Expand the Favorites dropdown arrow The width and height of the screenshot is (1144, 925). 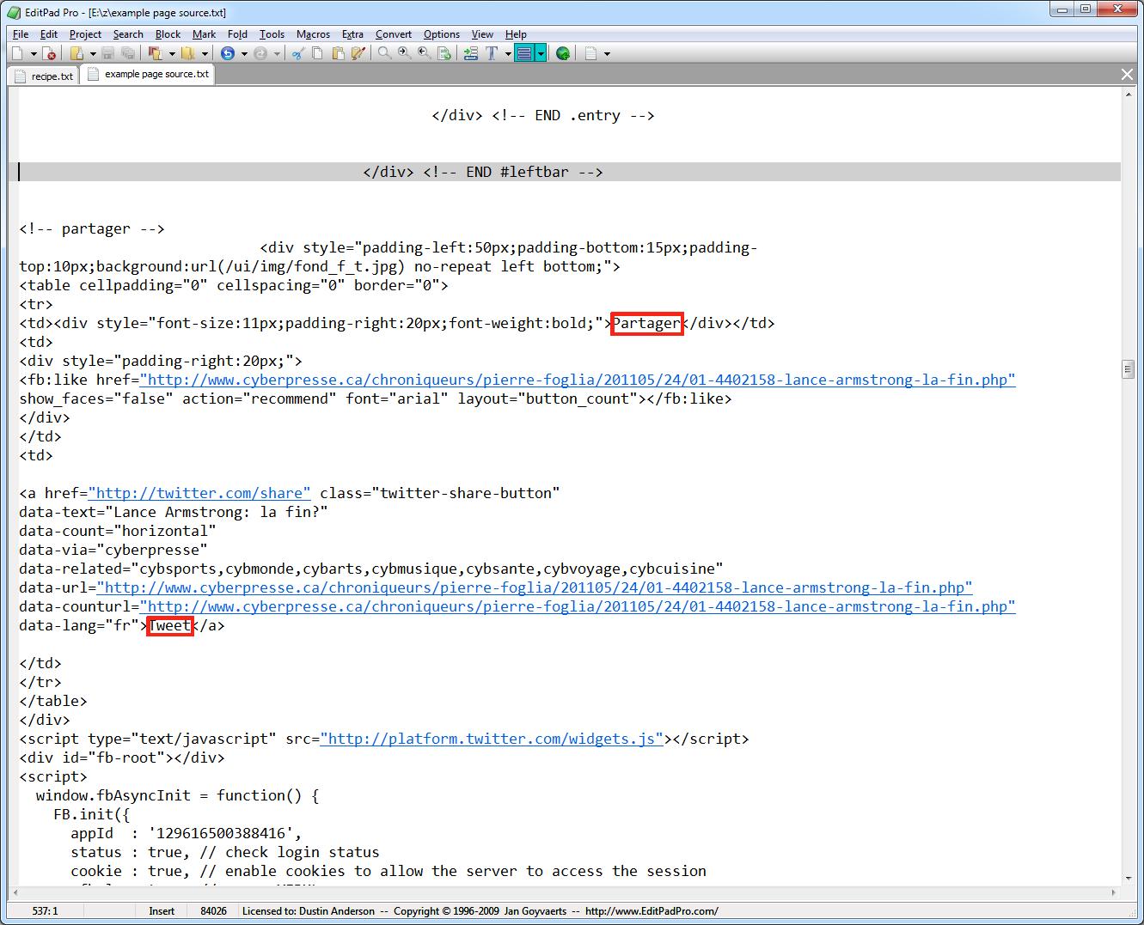point(205,53)
